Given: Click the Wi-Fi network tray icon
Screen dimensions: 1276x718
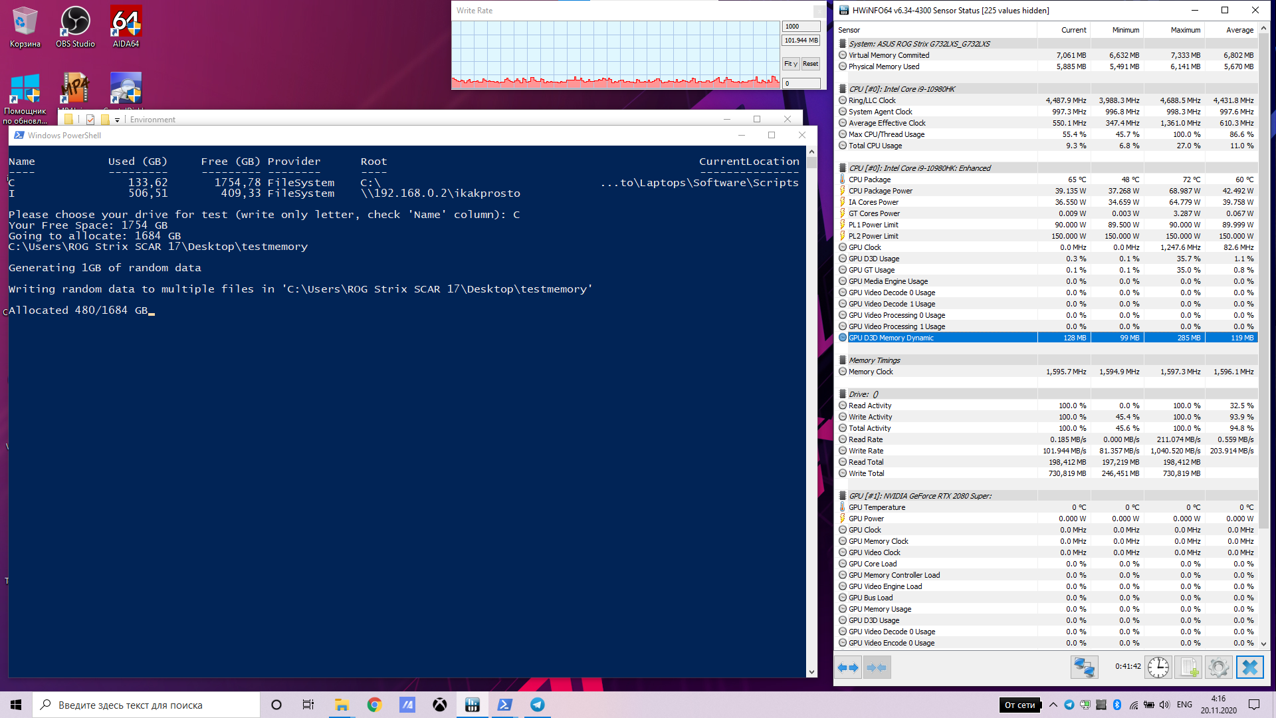Looking at the screenshot, I should (1133, 705).
